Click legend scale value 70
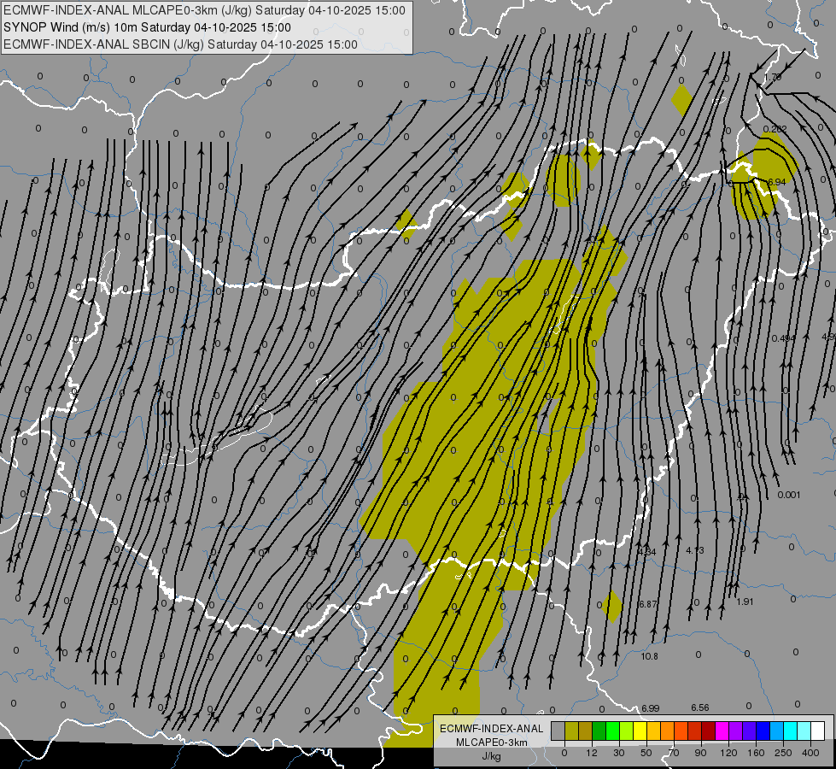The height and width of the screenshot is (769, 836). (x=674, y=753)
